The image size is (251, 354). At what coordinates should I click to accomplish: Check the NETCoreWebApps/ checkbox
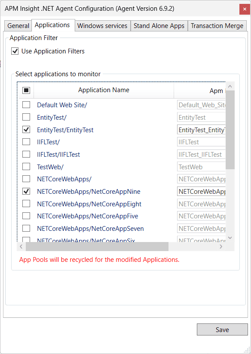click(x=26, y=179)
